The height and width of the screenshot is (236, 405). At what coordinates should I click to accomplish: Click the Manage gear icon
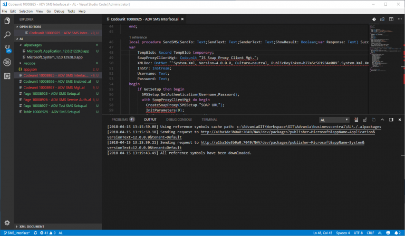(7, 223)
